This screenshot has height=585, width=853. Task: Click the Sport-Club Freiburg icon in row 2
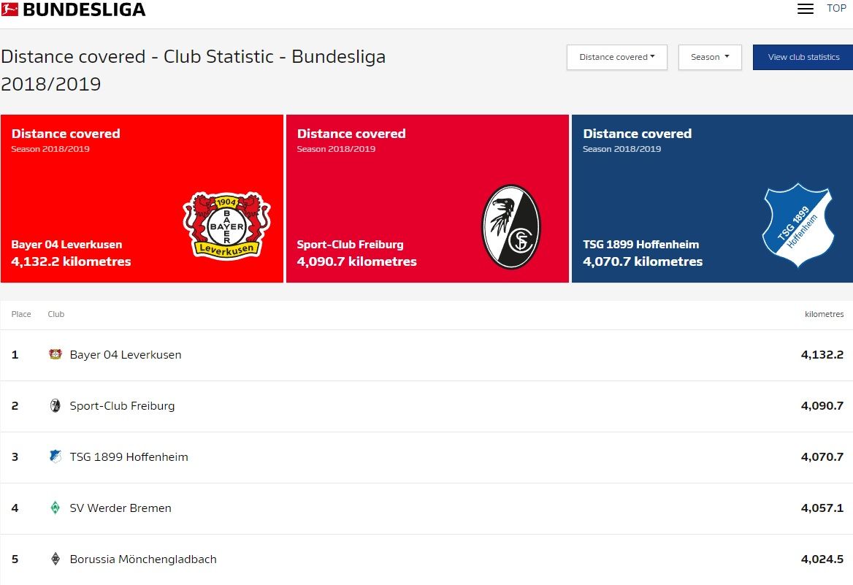[56, 405]
